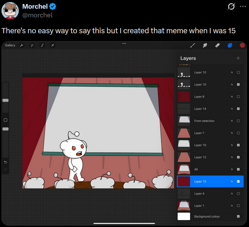Open the Background colour layer

(210, 216)
